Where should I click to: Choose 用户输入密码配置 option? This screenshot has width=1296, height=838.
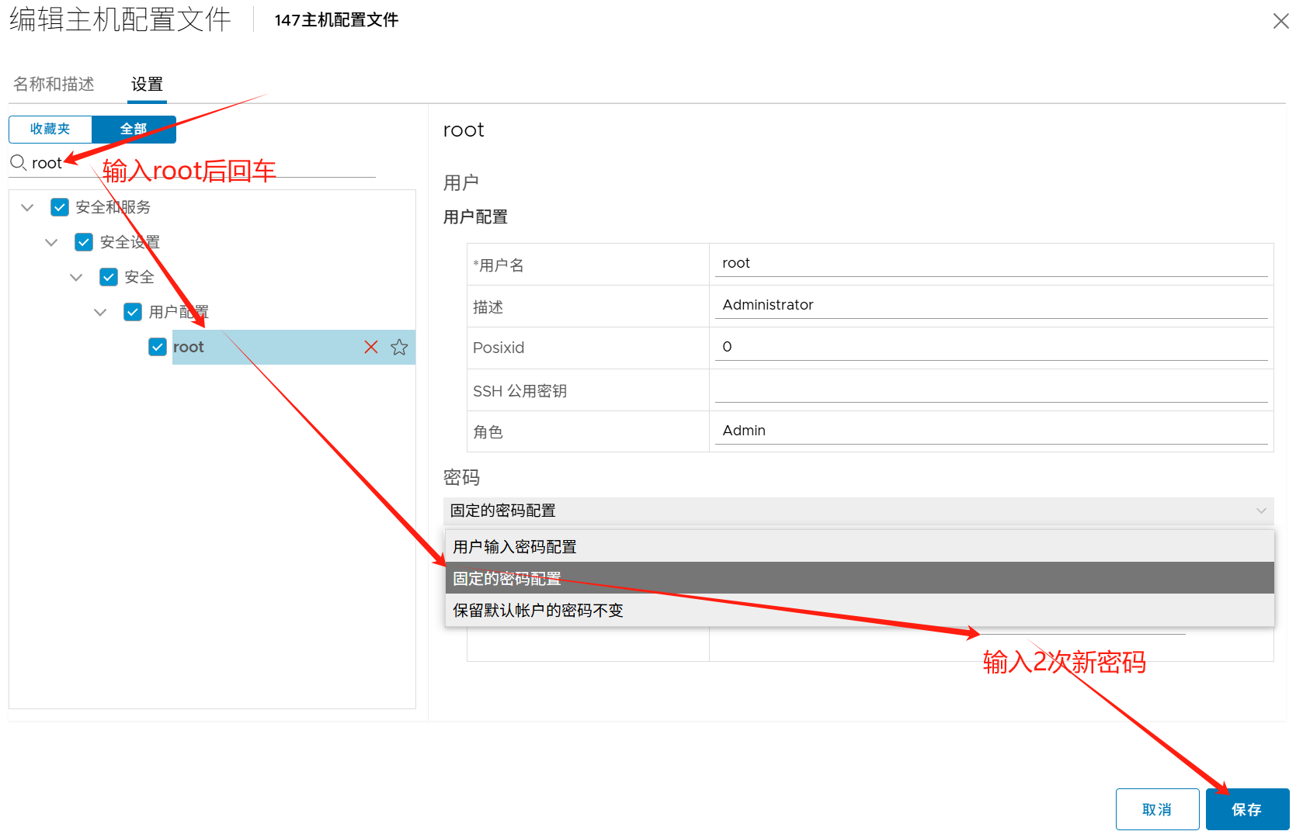click(x=860, y=546)
